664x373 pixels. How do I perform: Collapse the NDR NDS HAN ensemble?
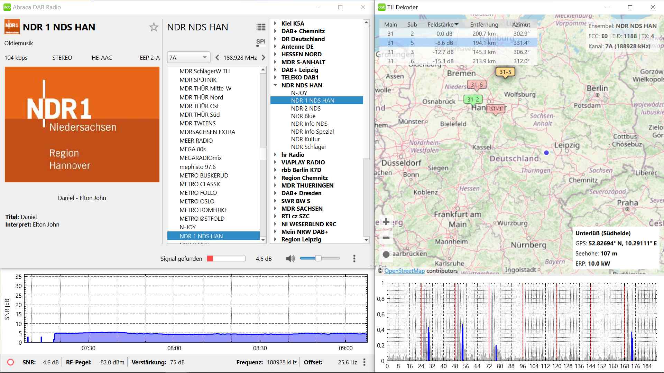coord(275,85)
